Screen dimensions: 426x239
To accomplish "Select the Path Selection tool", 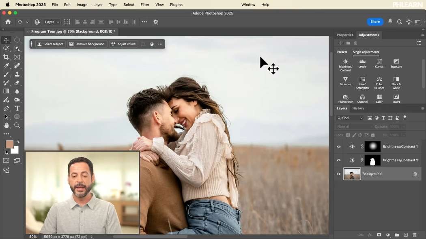I will click(x=6, y=117).
